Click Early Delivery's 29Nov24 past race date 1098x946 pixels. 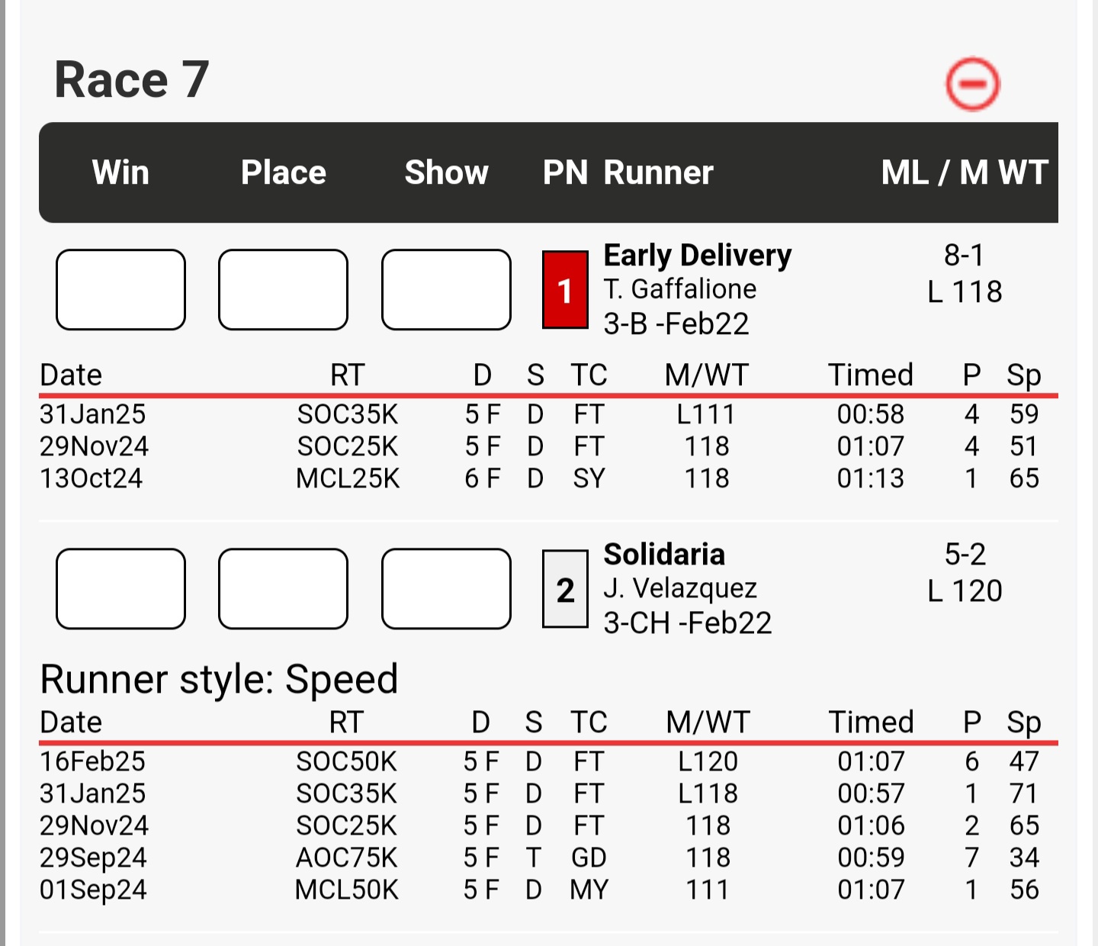[94, 446]
